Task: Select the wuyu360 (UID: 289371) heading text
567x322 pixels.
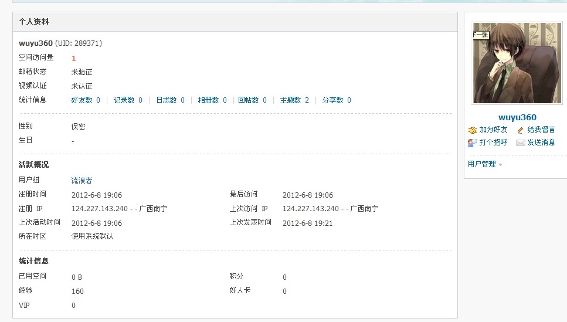Action: (60, 43)
